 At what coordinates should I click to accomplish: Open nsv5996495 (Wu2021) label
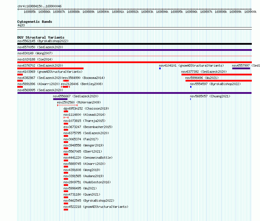point(80,188)
